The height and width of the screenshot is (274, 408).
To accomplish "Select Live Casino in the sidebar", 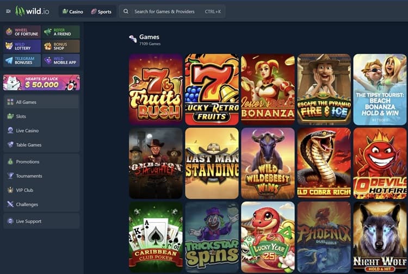I will tap(41, 130).
